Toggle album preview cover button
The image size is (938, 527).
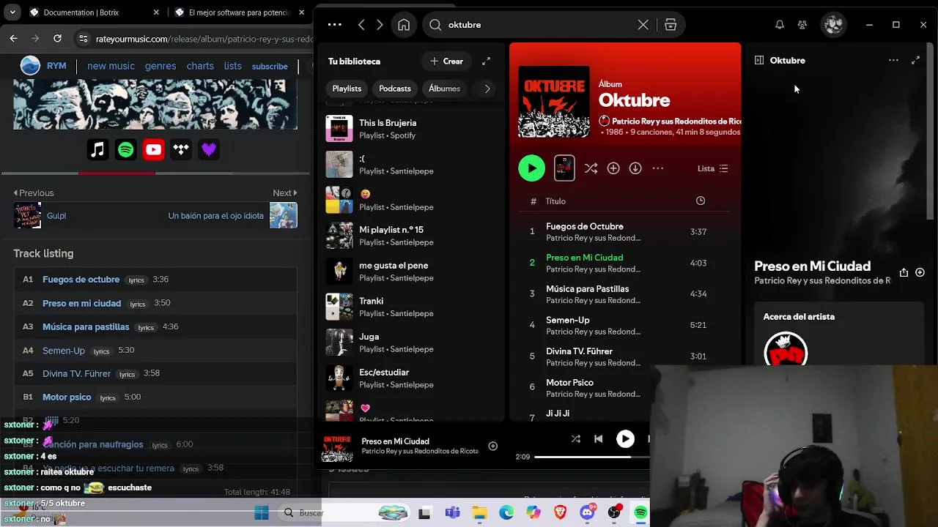pos(564,168)
